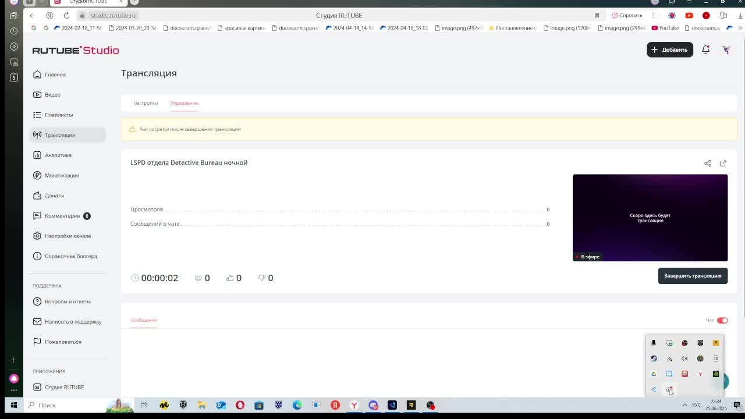Switch to the Настройки tab
The width and height of the screenshot is (745, 419).
tap(146, 103)
